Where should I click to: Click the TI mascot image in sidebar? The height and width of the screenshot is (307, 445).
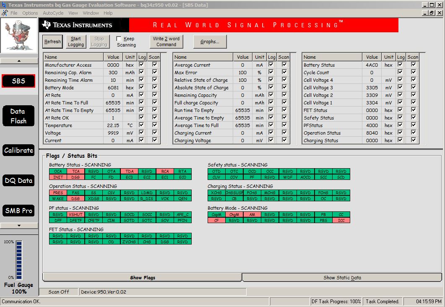click(x=19, y=36)
